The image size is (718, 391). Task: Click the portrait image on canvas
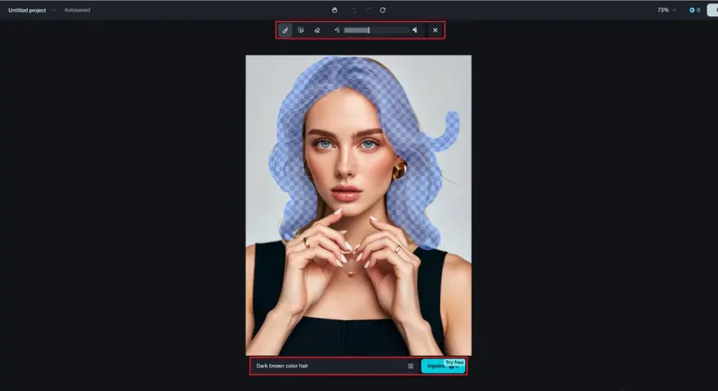358,205
